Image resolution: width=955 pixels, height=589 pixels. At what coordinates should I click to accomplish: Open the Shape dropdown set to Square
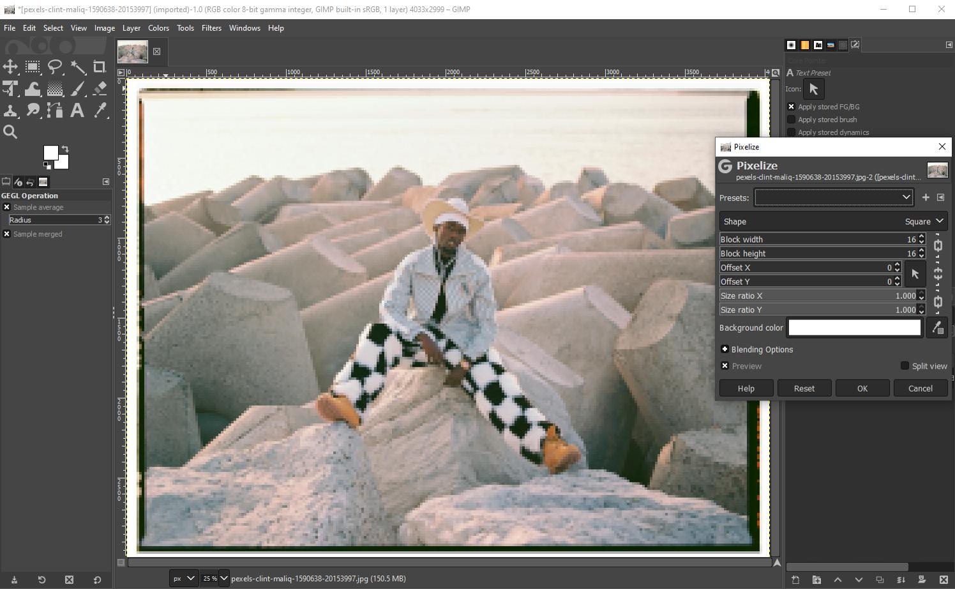coord(923,221)
